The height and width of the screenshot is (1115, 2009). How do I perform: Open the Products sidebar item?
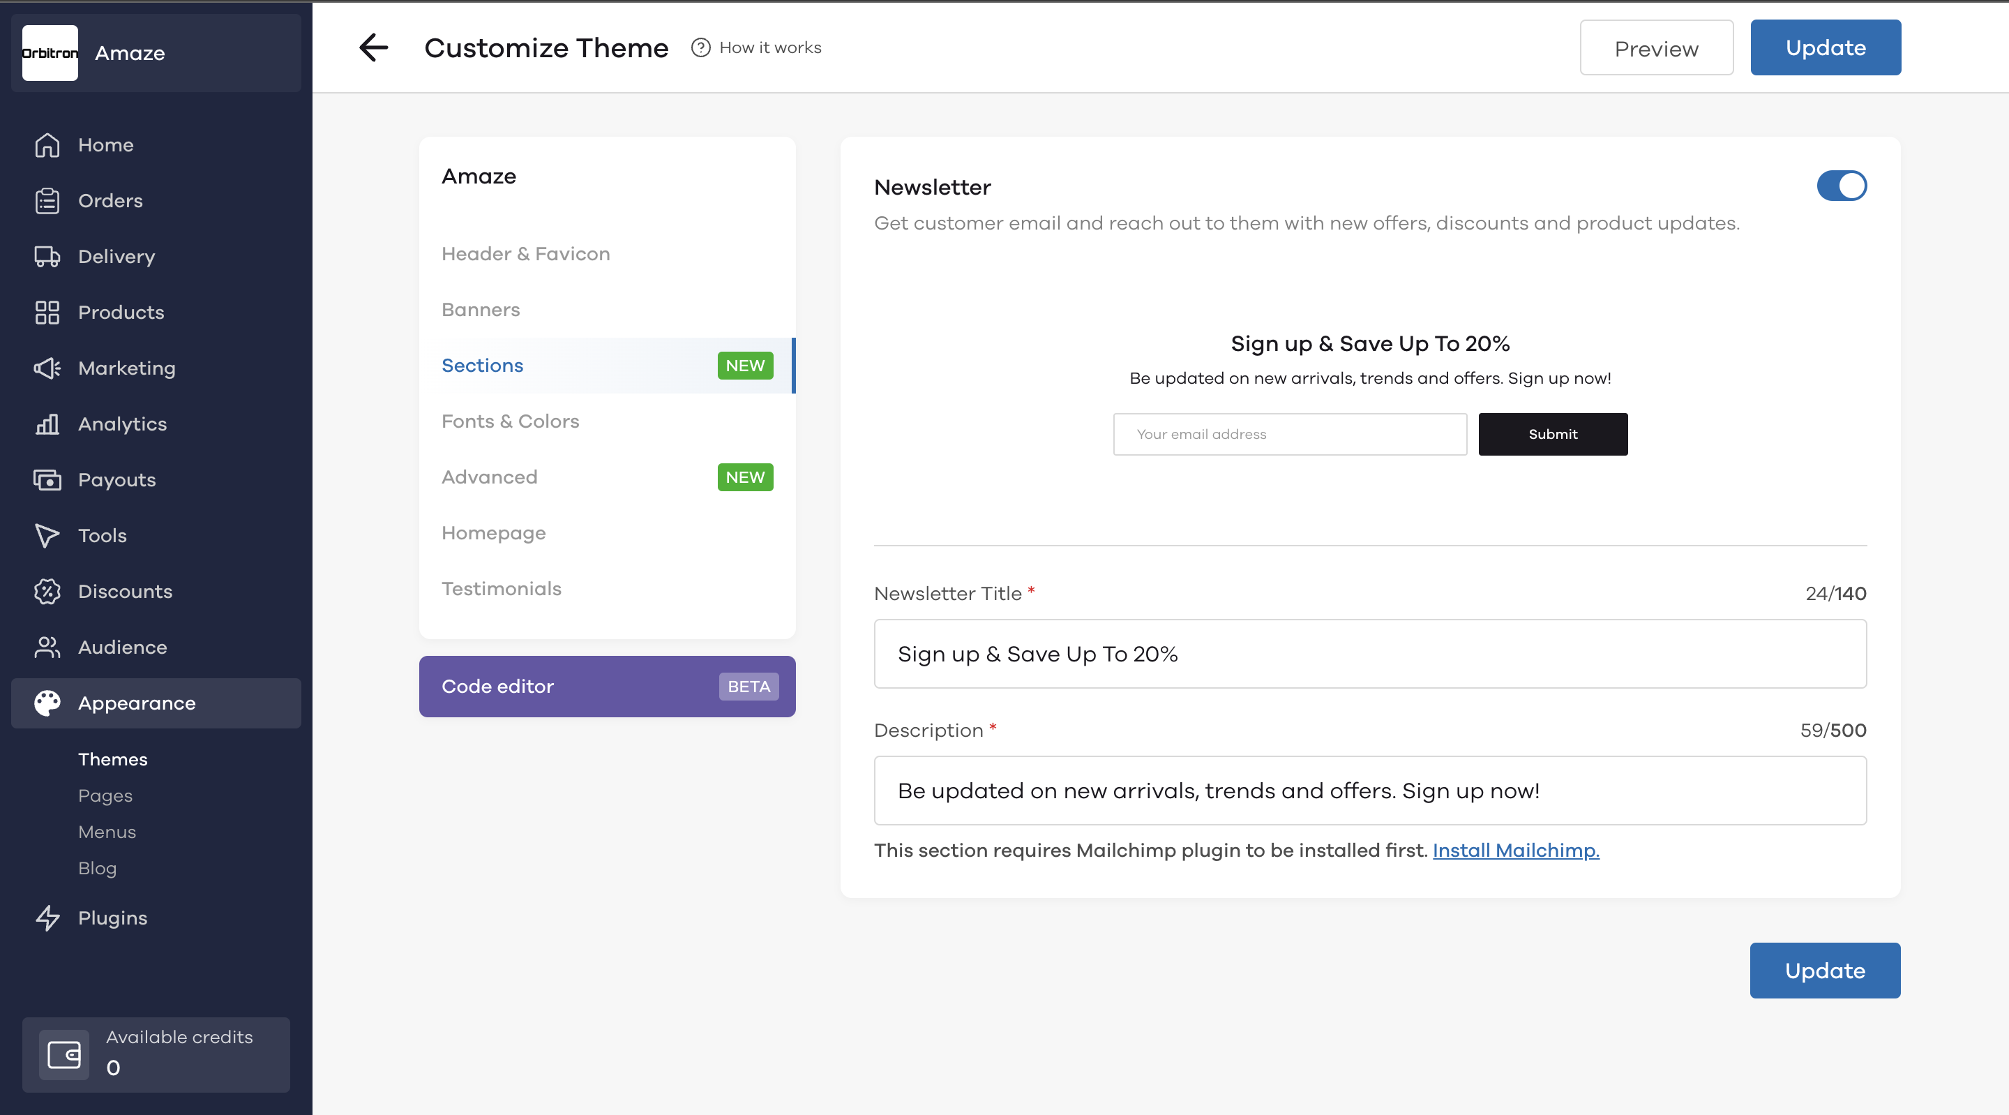(156, 312)
